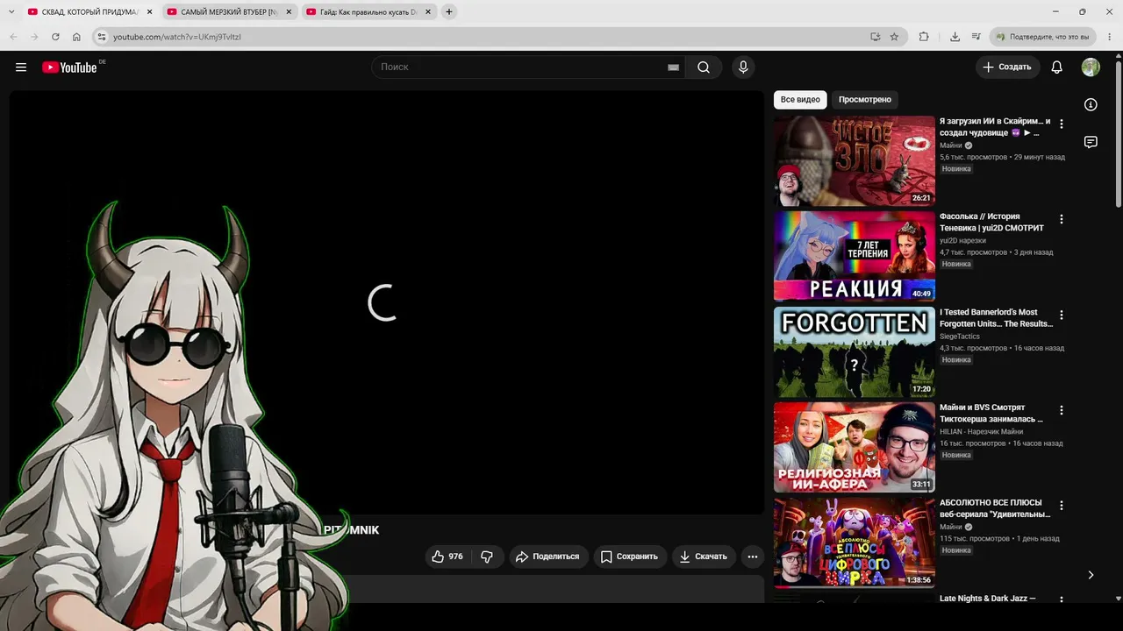Select the 'Все видео' filter chip

pyautogui.click(x=800, y=100)
